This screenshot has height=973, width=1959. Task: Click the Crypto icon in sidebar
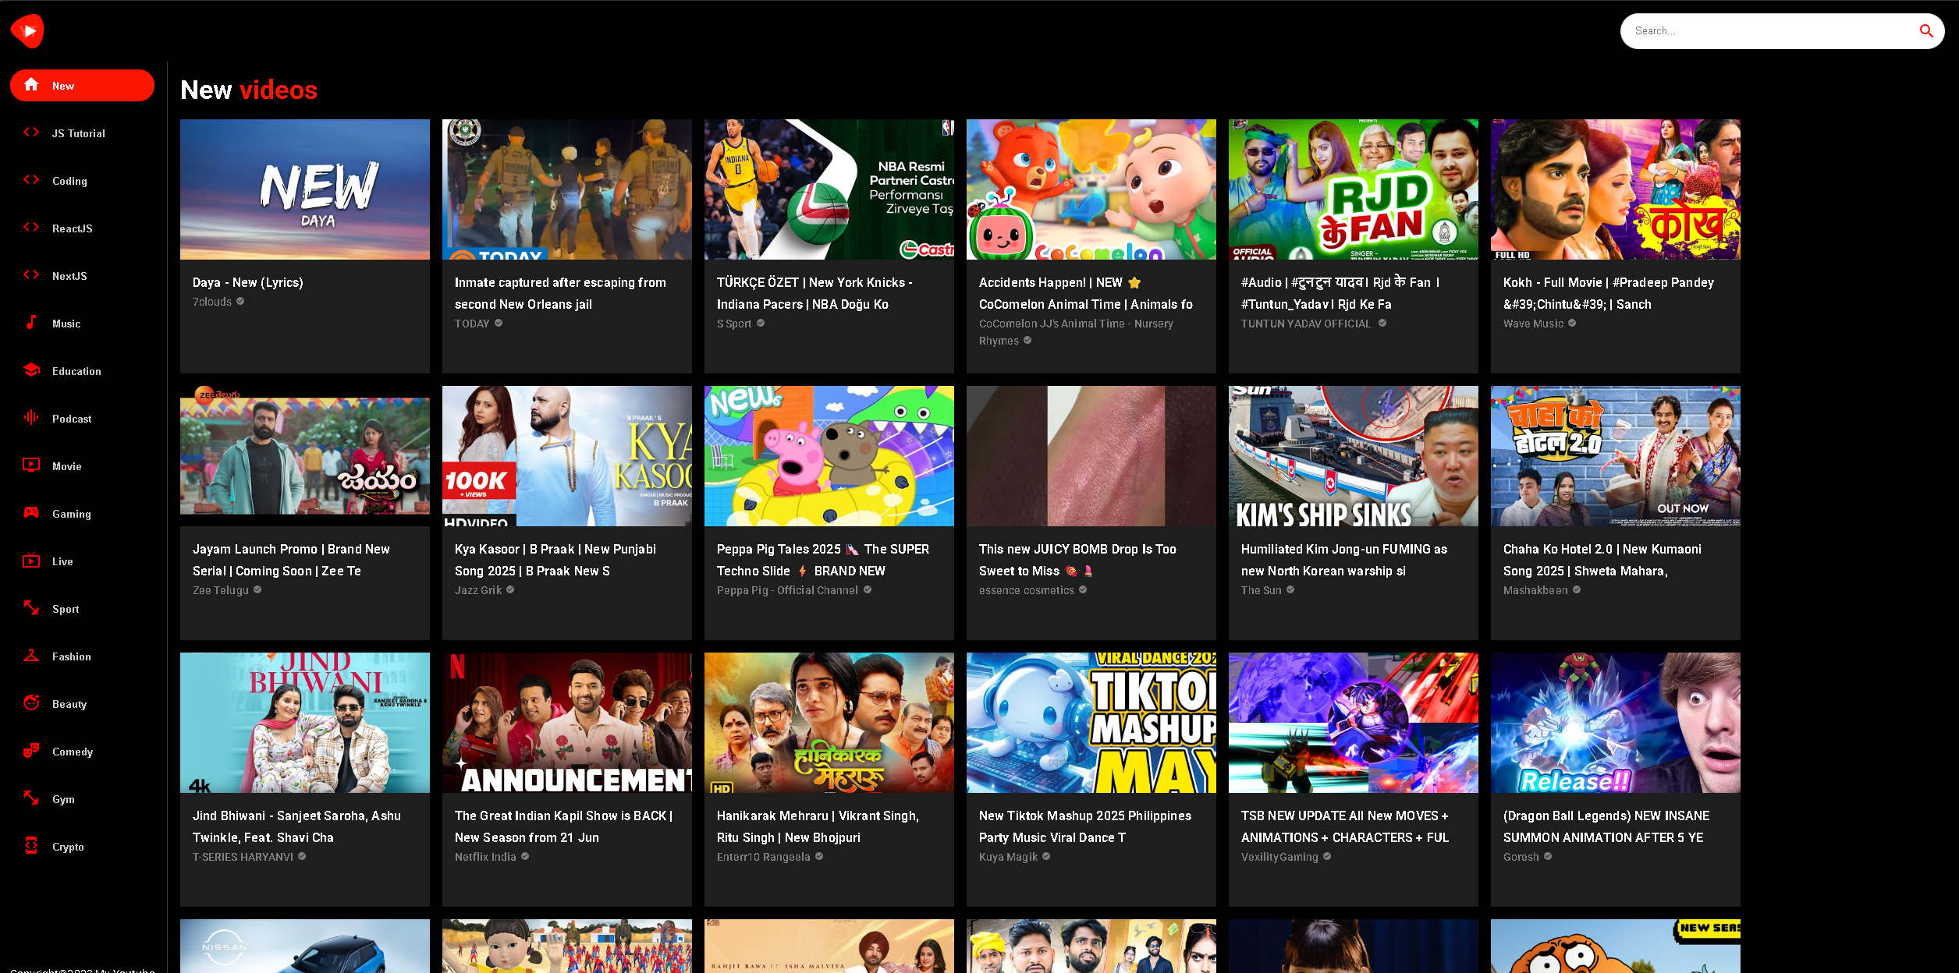[x=31, y=846]
